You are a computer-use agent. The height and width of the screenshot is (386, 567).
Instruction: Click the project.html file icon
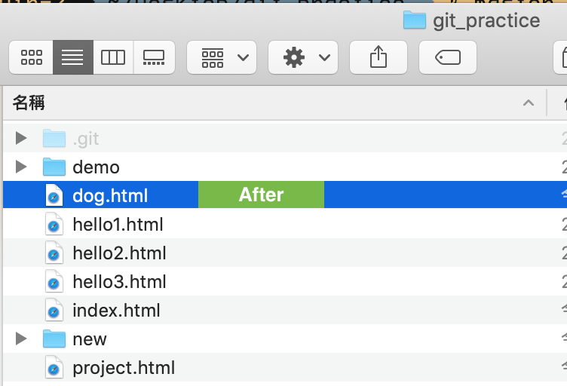coord(53,368)
